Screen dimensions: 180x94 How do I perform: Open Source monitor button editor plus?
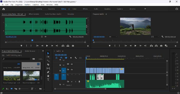pos(88,46)
